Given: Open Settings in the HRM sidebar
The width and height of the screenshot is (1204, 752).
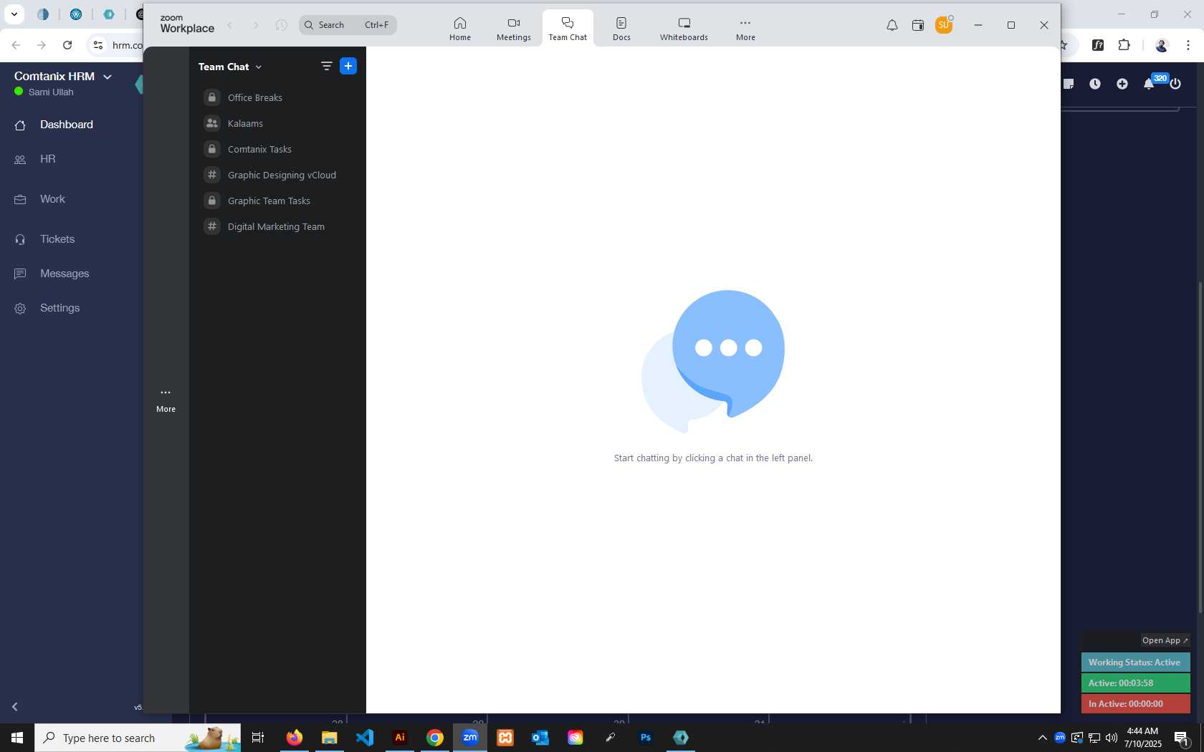Looking at the screenshot, I should click(x=59, y=308).
